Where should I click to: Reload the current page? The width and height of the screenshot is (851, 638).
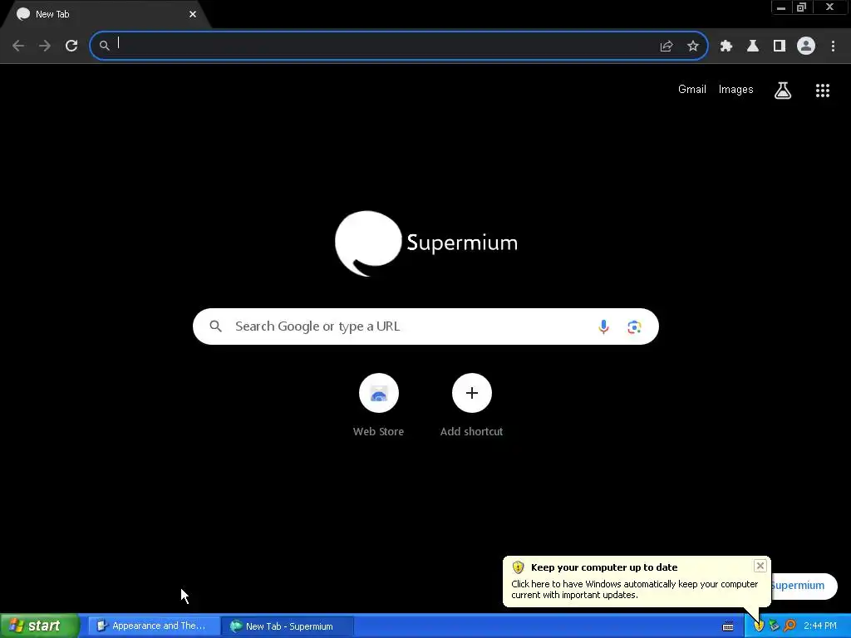pyautogui.click(x=71, y=46)
